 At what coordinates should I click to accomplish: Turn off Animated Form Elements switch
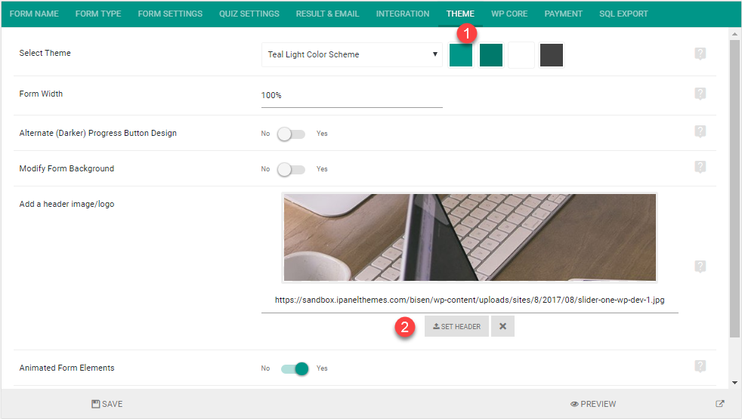coord(295,368)
